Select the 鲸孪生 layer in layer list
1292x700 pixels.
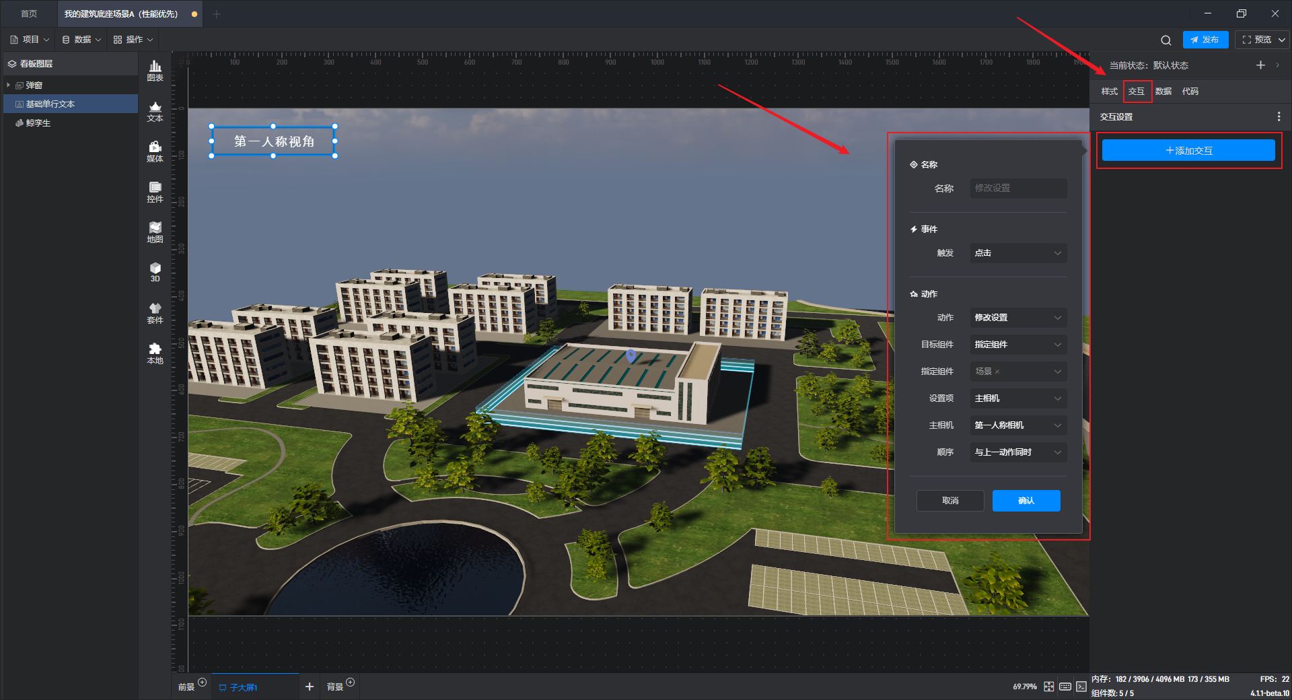pyautogui.click(x=38, y=123)
